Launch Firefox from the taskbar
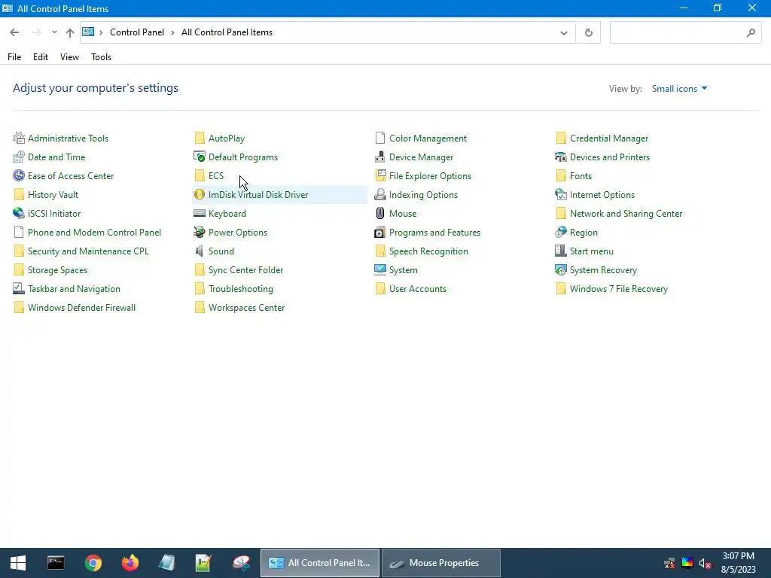 [x=130, y=563]
